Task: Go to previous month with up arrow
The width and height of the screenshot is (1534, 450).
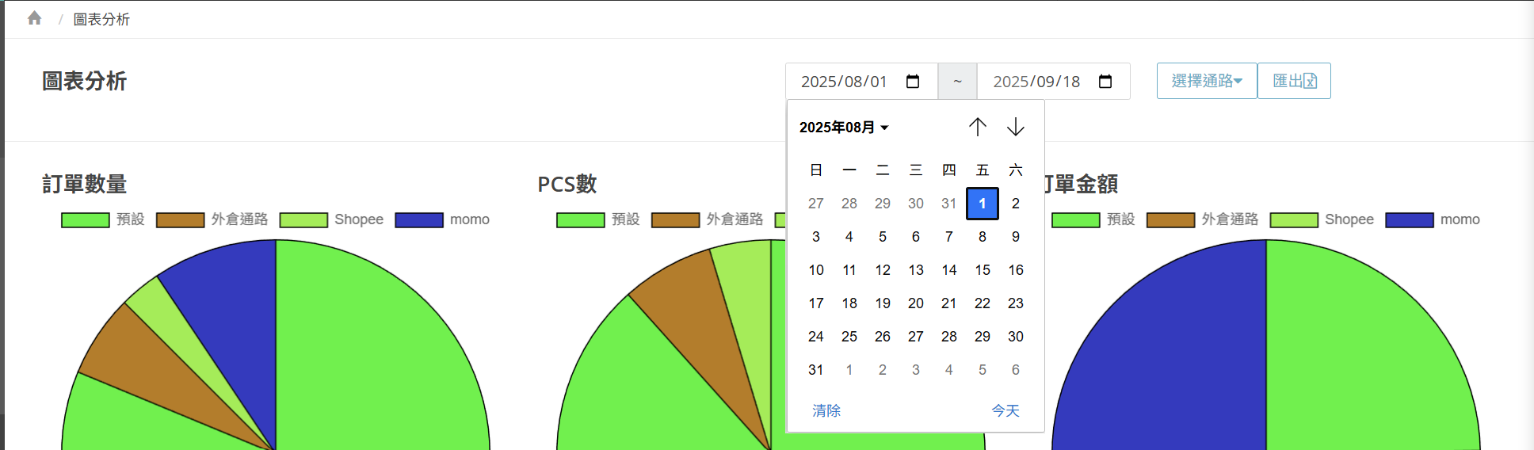Action: (977, 127)
